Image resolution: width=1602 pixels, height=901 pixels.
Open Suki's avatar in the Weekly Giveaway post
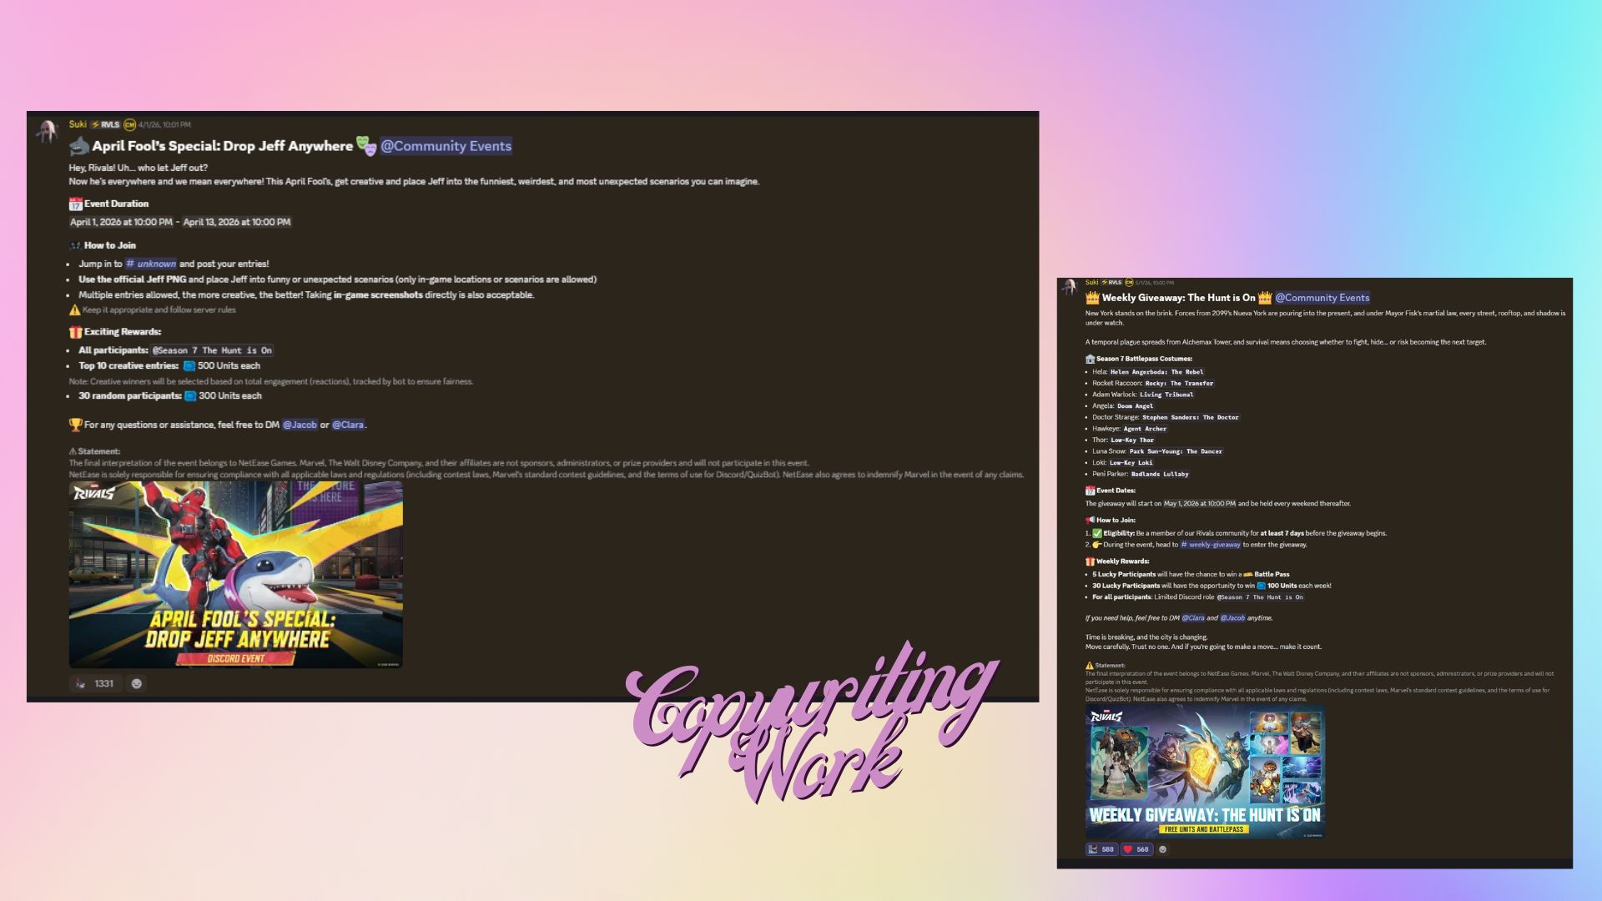point(1069,287)
